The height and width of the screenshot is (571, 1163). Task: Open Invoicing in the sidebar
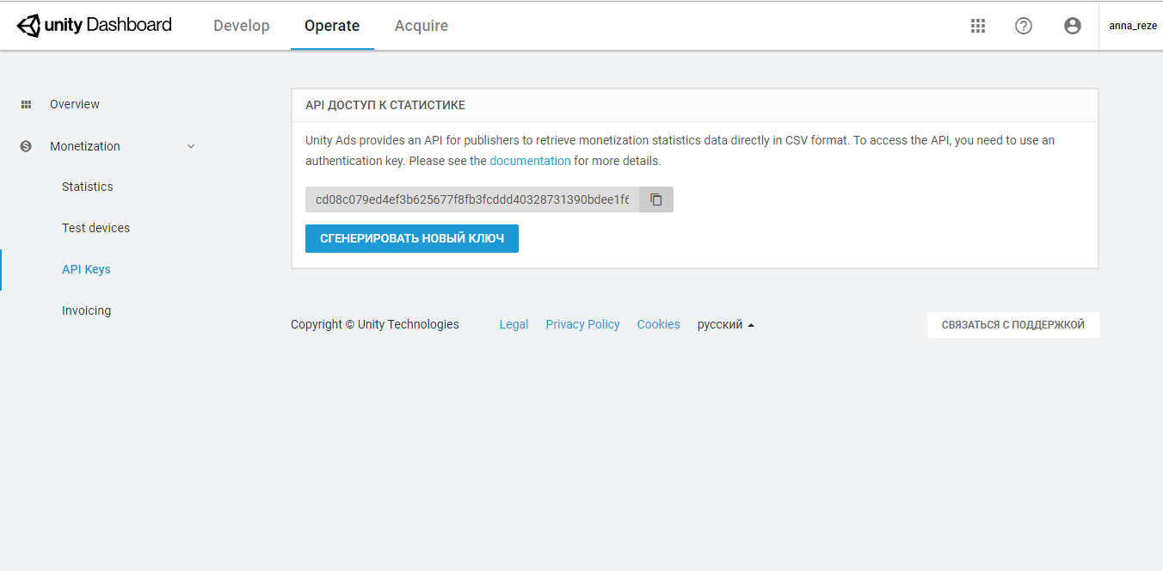click(x=86, y=310)
